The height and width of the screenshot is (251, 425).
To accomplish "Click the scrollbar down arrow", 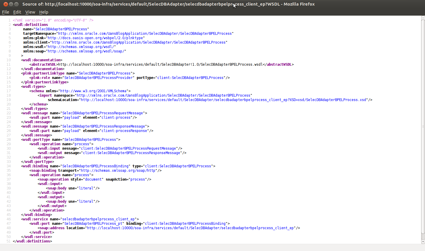I will [423, 242].
